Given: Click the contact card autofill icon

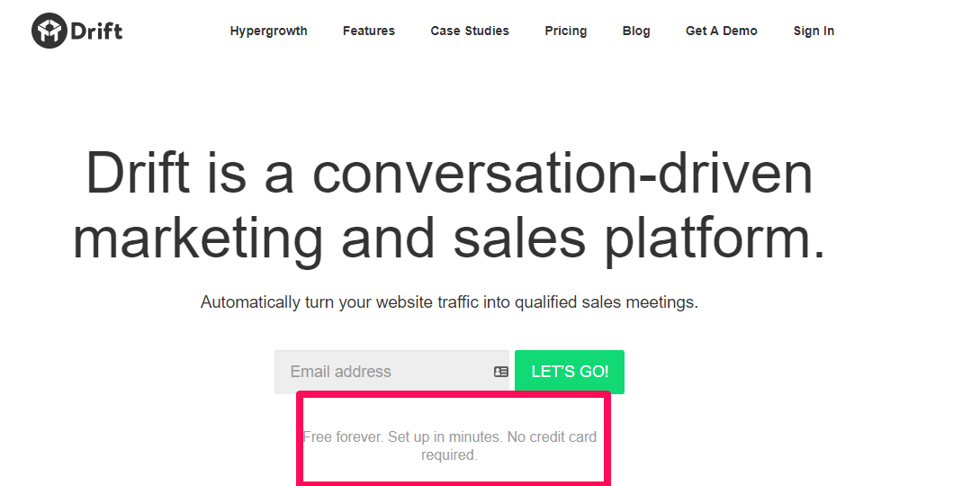Looking at the screenshot, I should coord(501,372).
